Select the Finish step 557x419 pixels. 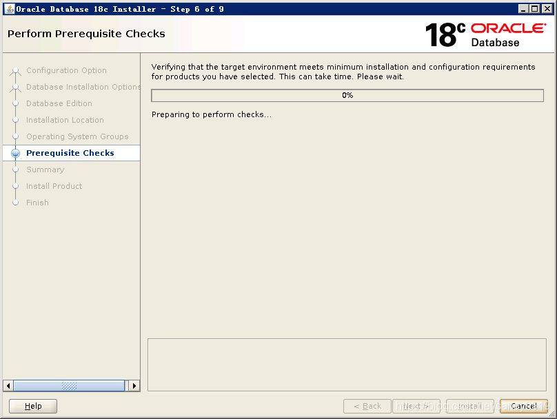37,203
